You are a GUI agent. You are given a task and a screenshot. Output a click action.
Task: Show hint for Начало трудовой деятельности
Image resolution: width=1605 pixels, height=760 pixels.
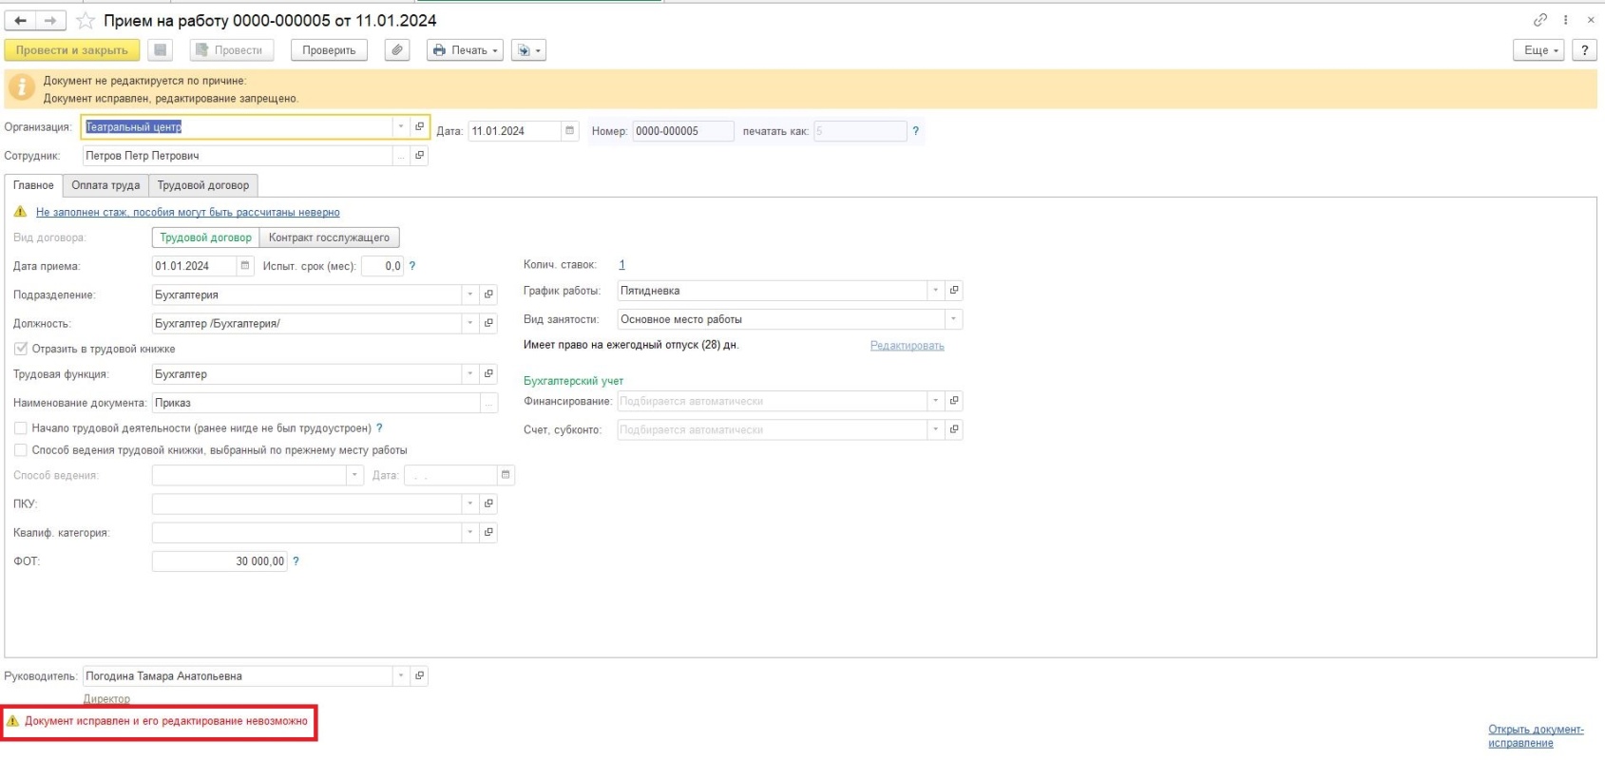(380, 428)
